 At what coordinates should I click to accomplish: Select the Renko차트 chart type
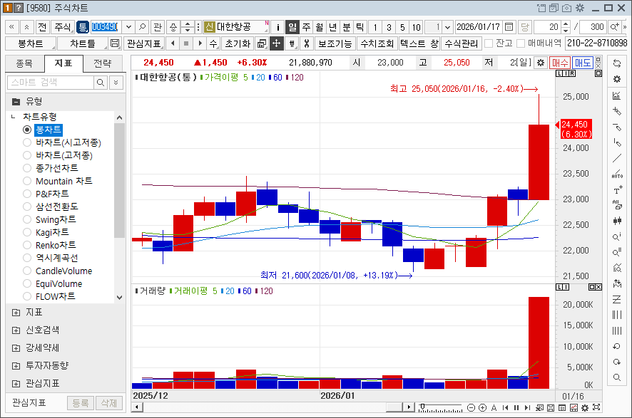pyautogui.click(x=27, y=245)
